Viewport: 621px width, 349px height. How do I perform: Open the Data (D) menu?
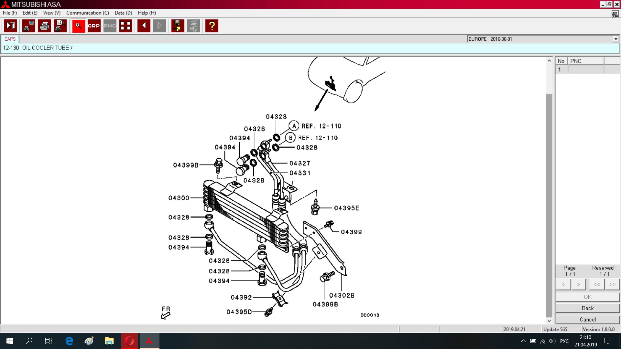coord(123,13)
